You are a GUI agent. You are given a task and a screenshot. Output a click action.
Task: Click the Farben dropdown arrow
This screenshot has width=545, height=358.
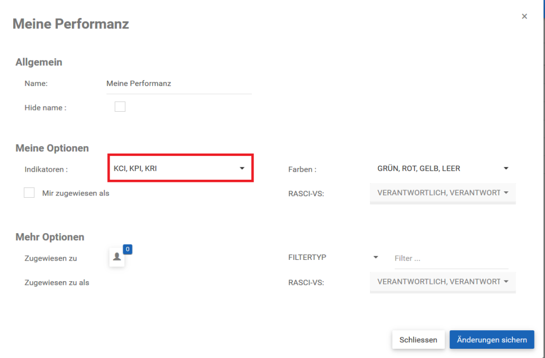click(x=506, y=168)
